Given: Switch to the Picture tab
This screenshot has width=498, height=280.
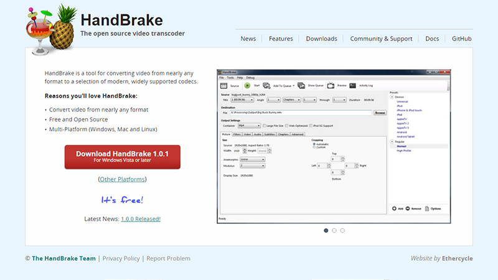Looking at the screenshot, I should click(x=226, y=134).
